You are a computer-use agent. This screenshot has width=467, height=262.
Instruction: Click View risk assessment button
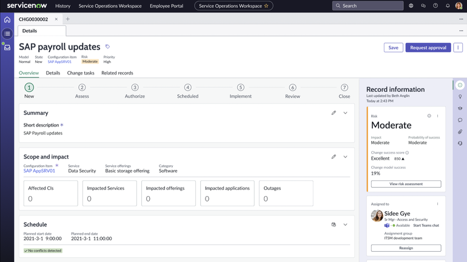(406, 184)
